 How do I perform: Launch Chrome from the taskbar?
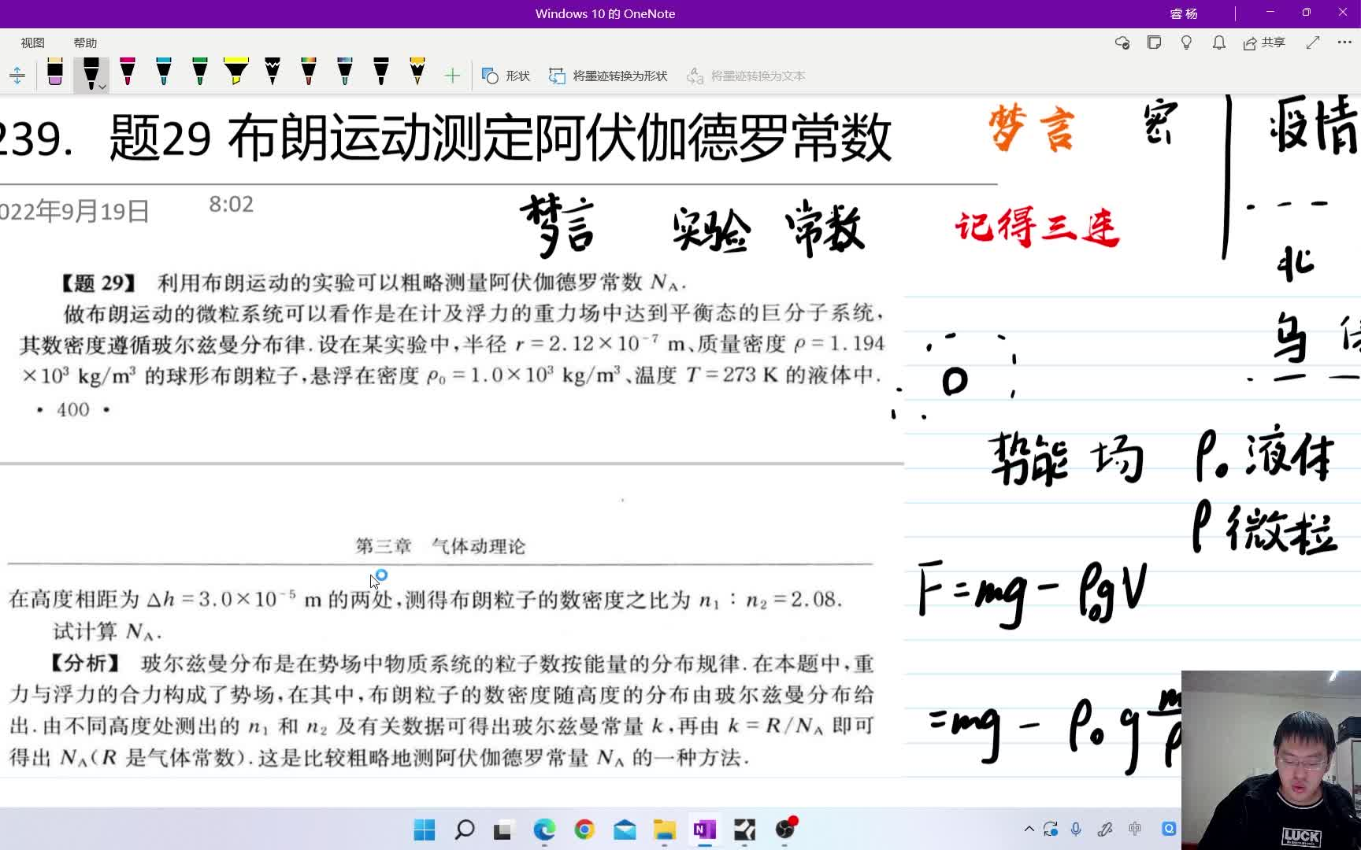(x=584, y=830)
